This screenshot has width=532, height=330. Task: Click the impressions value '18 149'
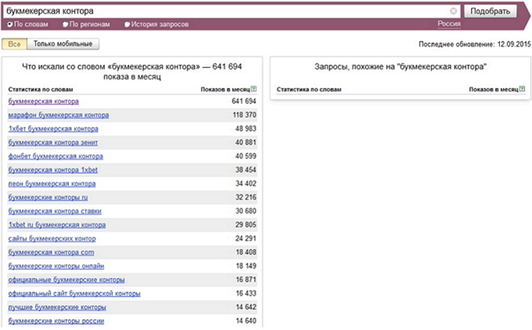246,266
